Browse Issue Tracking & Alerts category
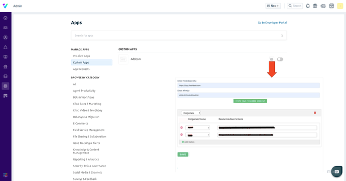The image size is (346, 181). click(86, 143)
